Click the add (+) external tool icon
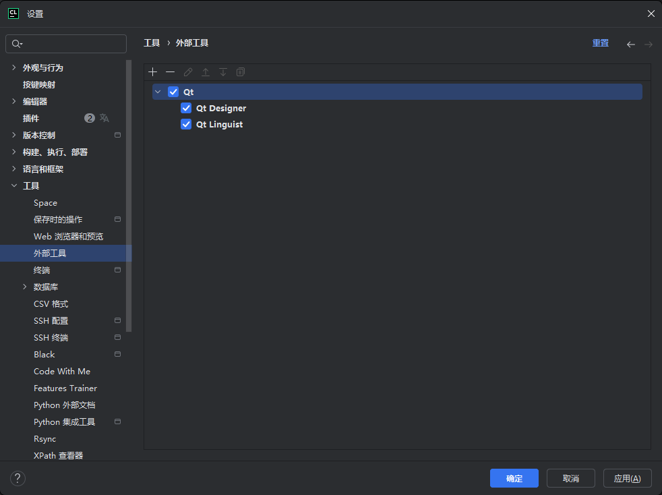This screenshot has height=495, width=662. click(x=153, y=72)
